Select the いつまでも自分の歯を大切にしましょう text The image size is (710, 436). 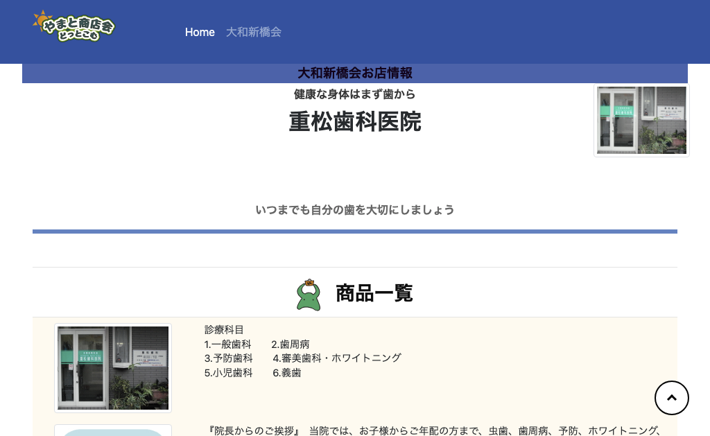coord(355,210)
